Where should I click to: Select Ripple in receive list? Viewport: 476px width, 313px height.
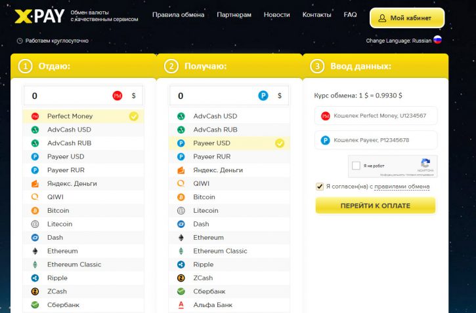229,265
